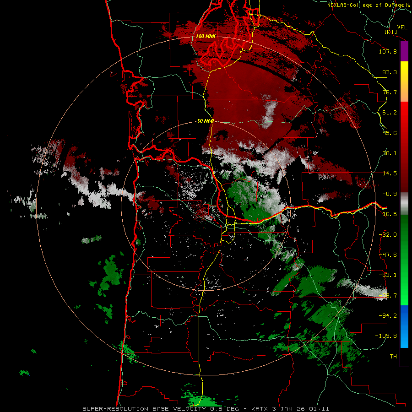Click the -63.1 scale value
Image resolution: width=412 pixels, height=412 pixels.
[x=388, y=275]
